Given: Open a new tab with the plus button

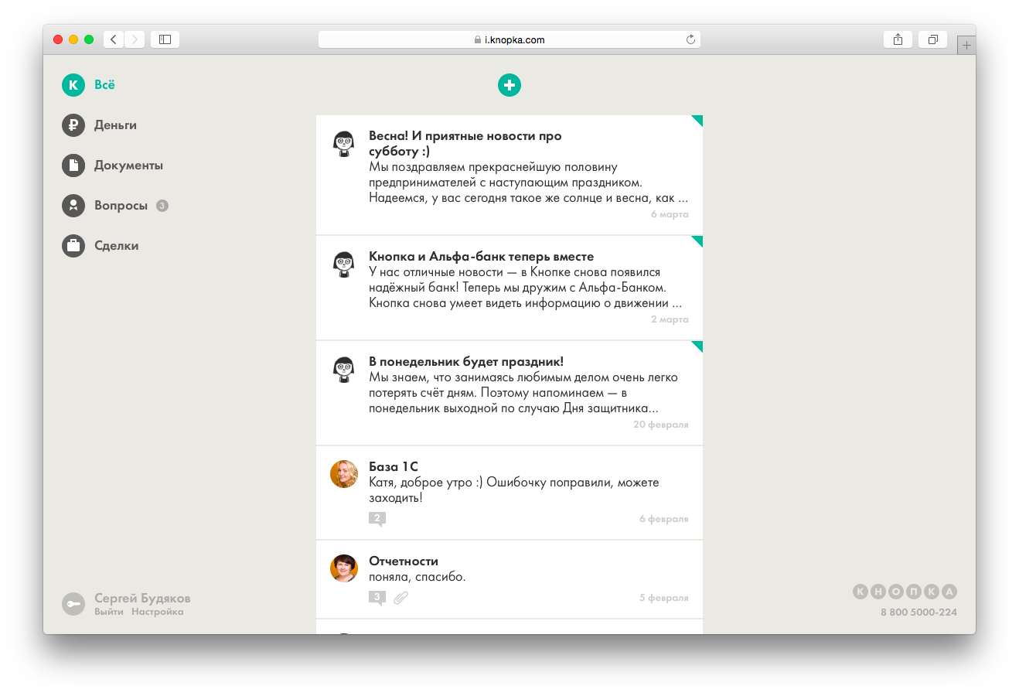Looking at the screenshot, I should tap(966, 45).
